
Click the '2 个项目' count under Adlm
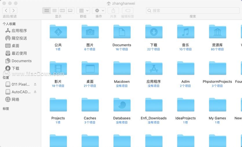click(185, 86)
